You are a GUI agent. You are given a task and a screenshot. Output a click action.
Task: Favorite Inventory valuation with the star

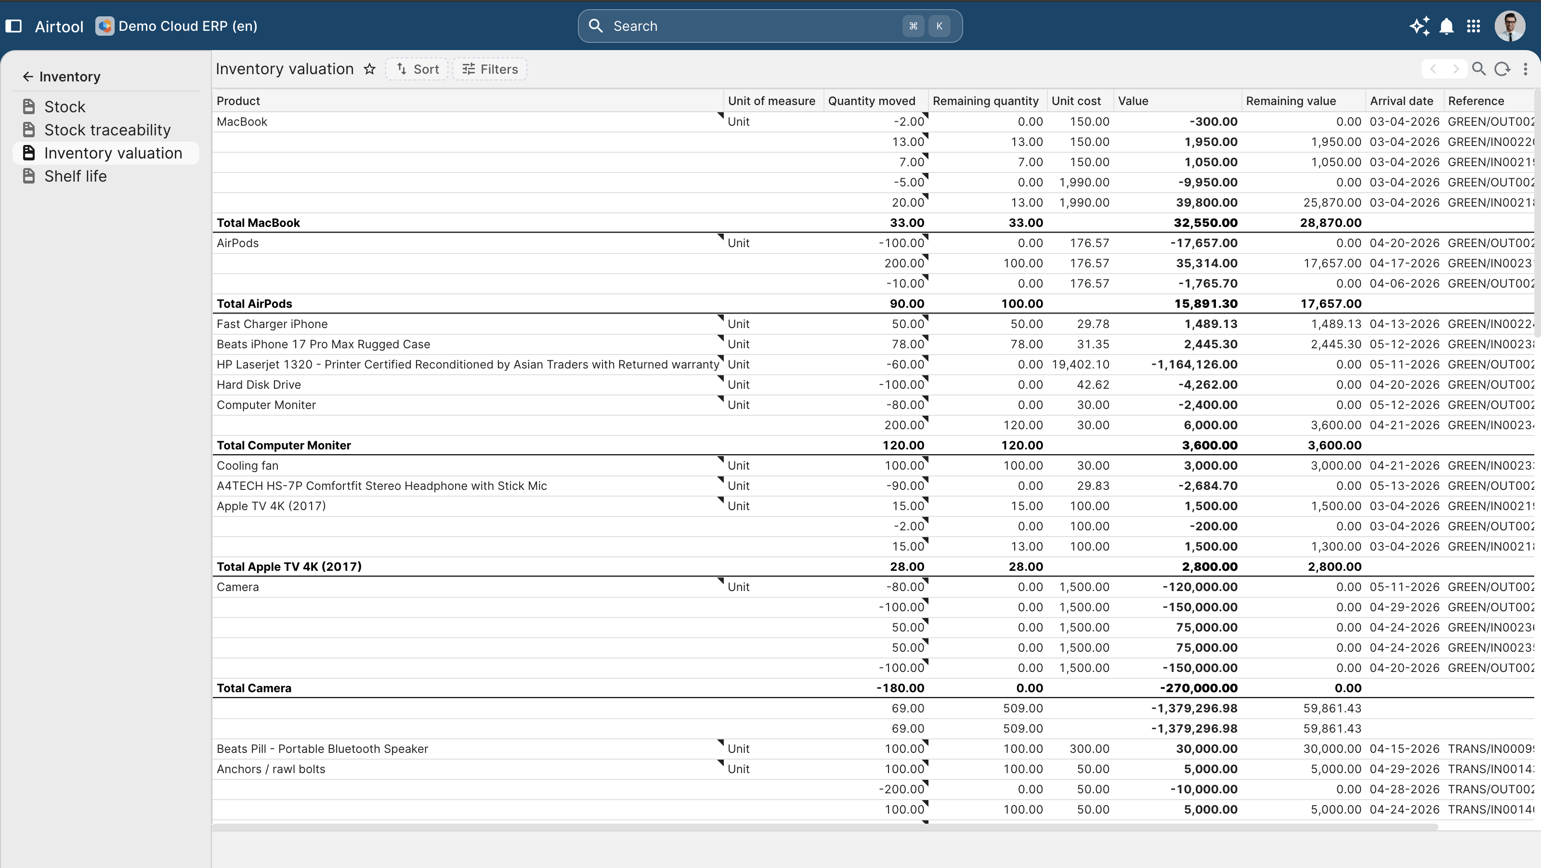point(370,69)
